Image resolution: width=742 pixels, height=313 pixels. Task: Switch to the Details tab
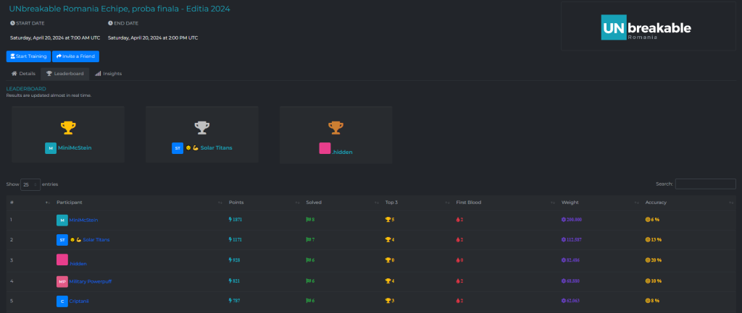pos(23,74)
